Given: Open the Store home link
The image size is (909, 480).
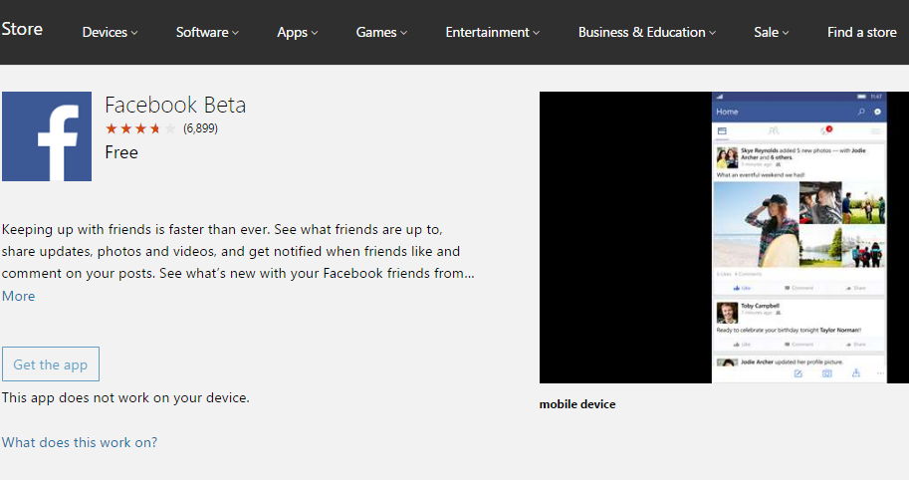Looking at the screenshot, I should coord(22,29).
